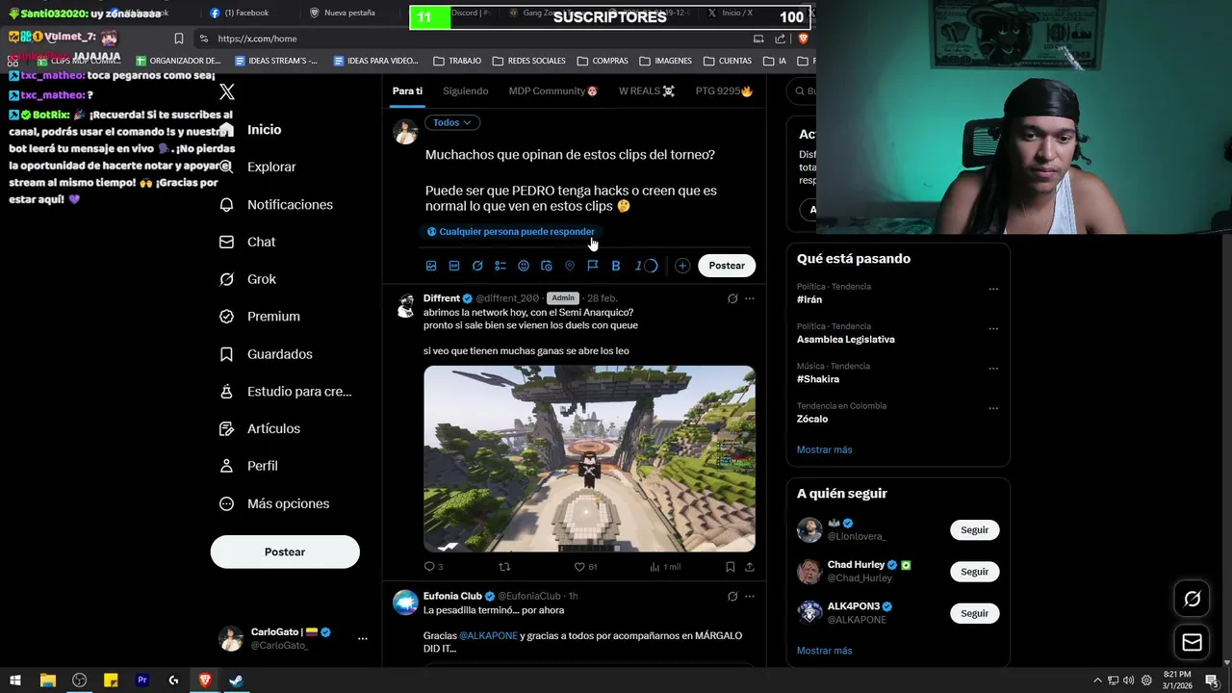Open the floating Grok button
This screenshot has height=693, width=1232.
[x=1192, y=600]
